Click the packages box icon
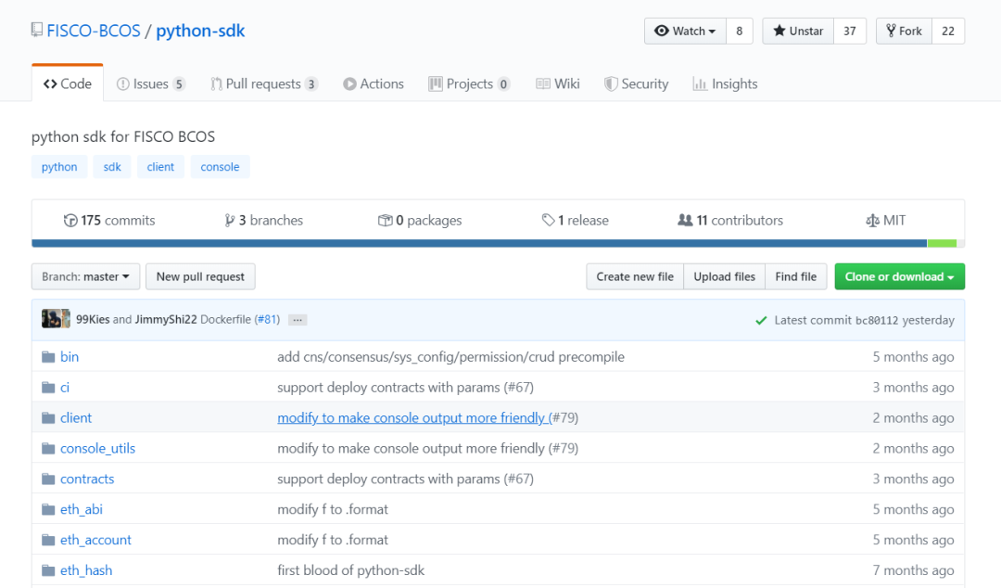This screenshot has height=588, width=1001. point(385,221)
